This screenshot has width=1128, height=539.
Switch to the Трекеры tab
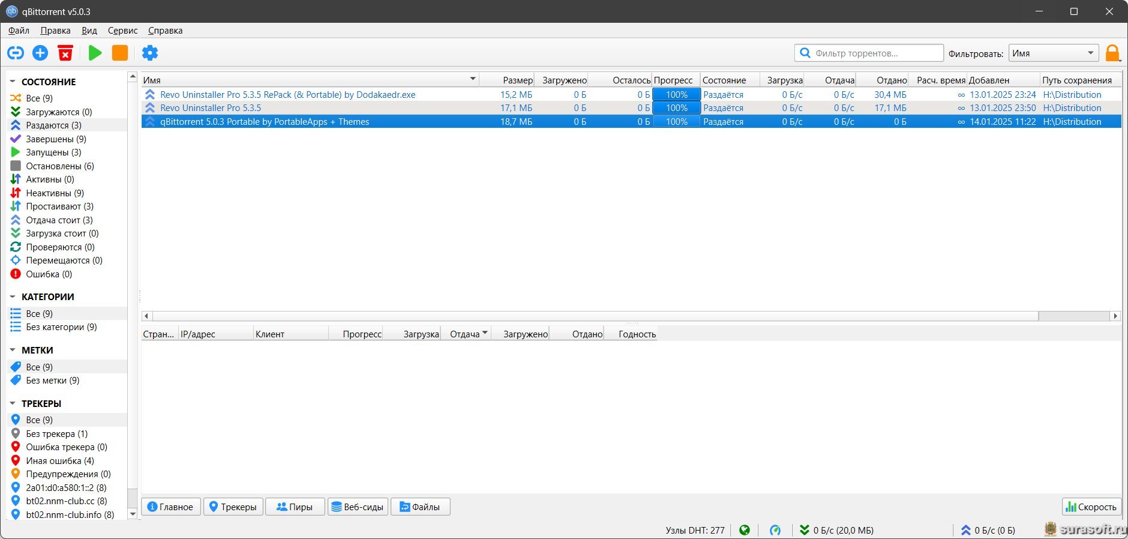[233, 507]
